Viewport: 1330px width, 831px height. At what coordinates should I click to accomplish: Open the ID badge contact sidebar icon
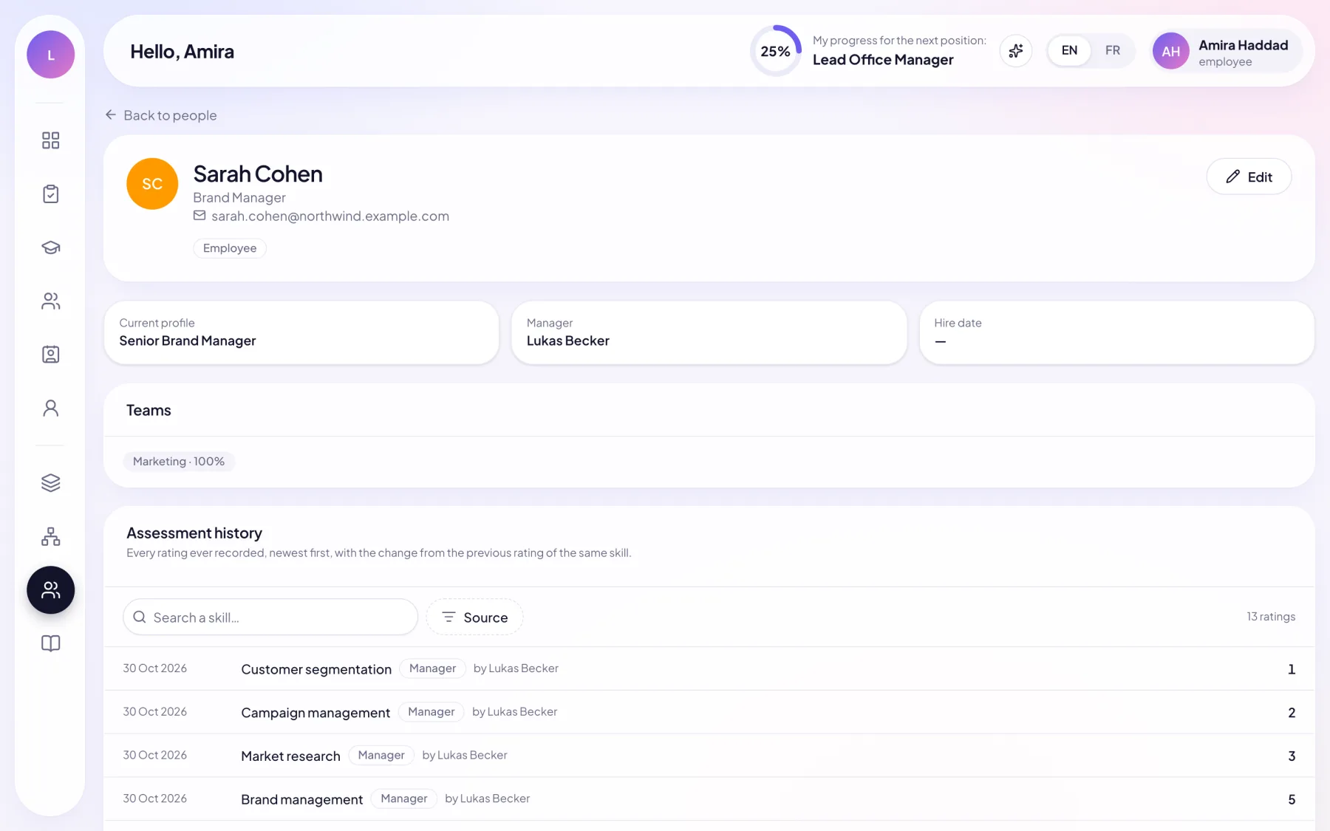[x=50, y=355]
